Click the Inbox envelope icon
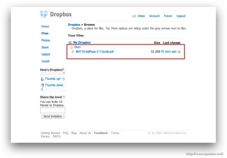 [134, 16]
